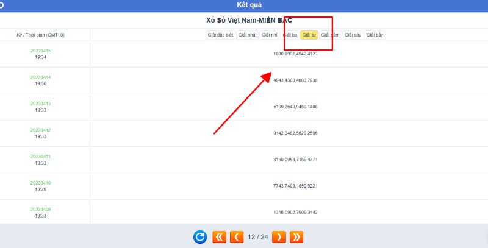
Task: Switch to the Giải nhất tab
Action: 248,35
